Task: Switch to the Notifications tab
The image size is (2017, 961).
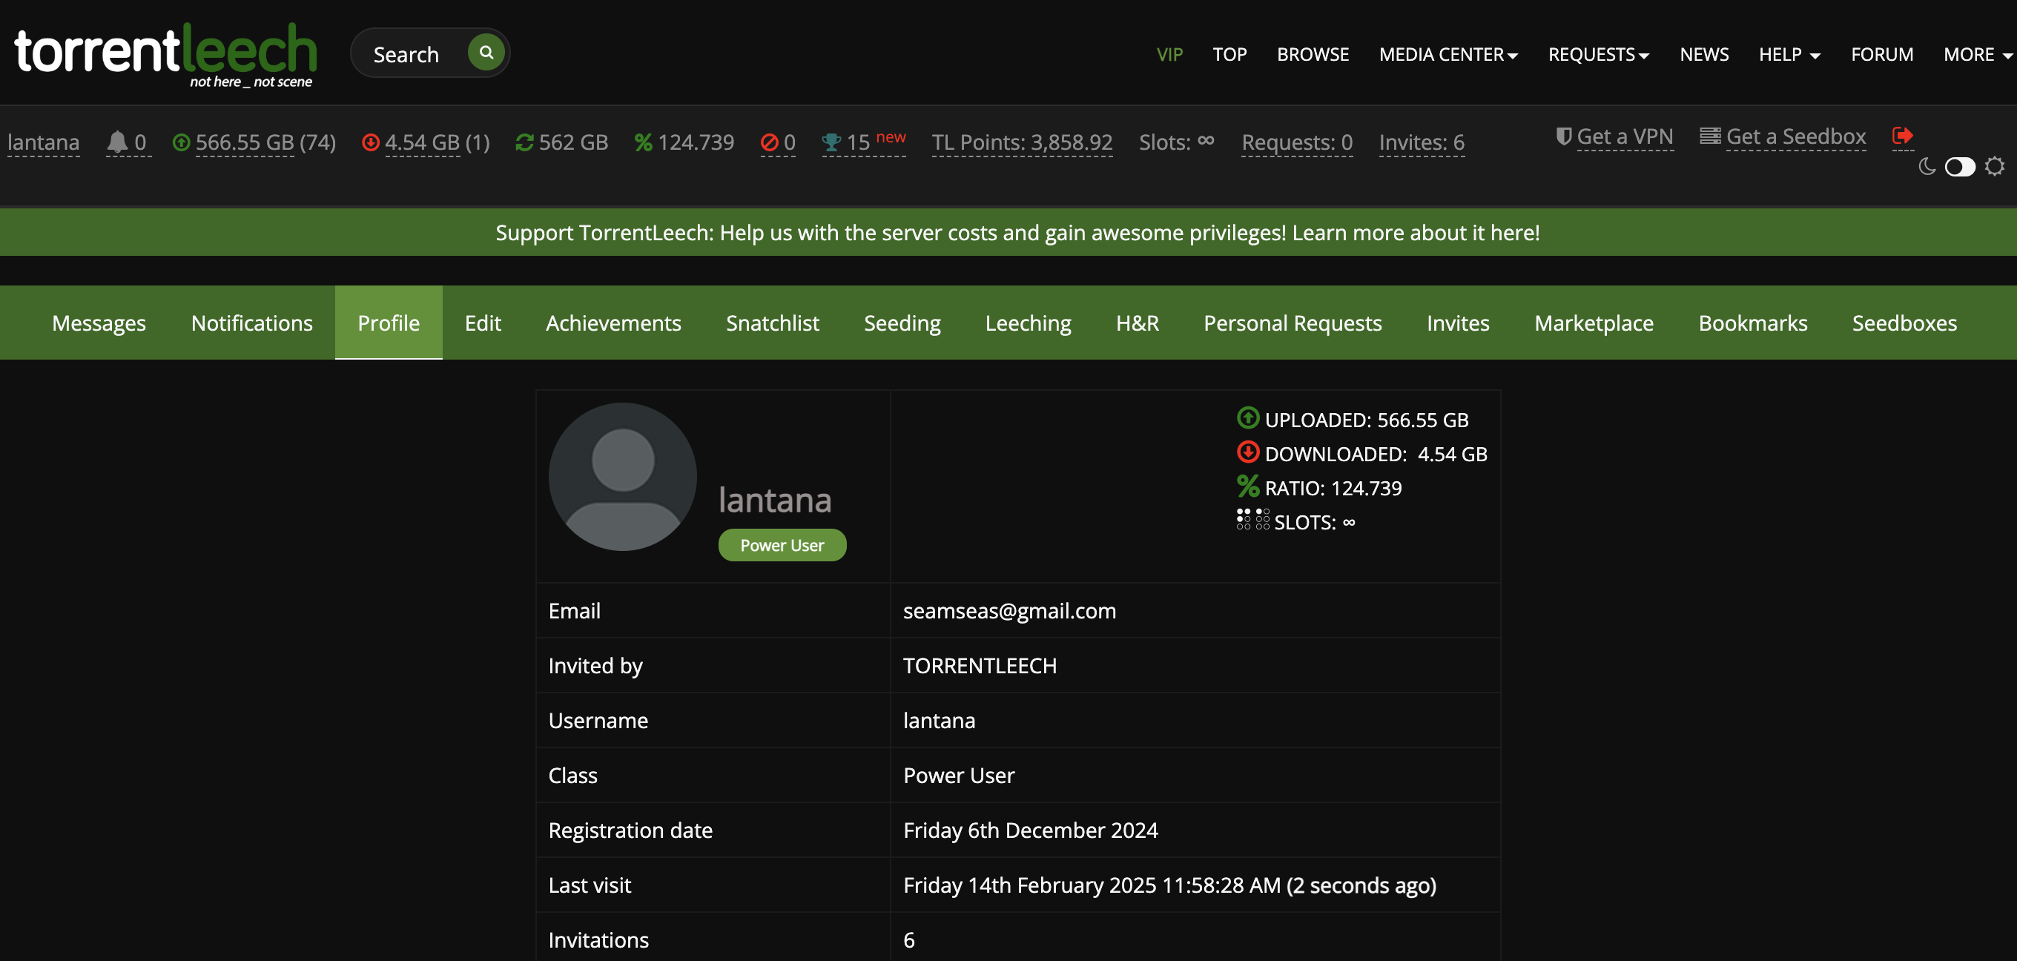Action: (251, 323)
